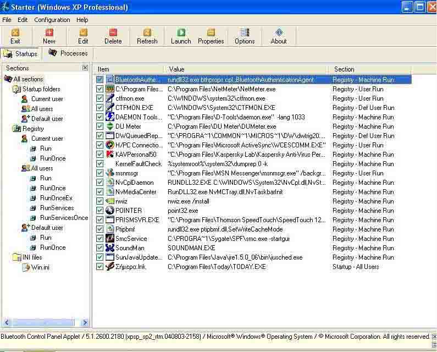Click the New startup entry icon
The height and width of the screenshot is (352, 437).
point(49,33)
